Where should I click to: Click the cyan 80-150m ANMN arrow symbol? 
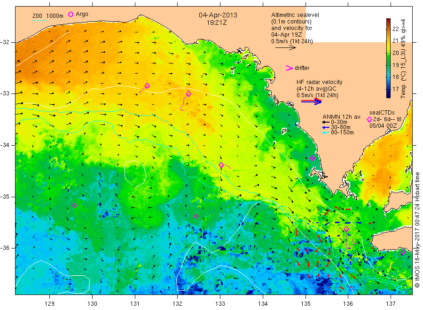click(326, 132)
